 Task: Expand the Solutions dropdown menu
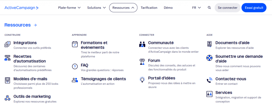96,8
